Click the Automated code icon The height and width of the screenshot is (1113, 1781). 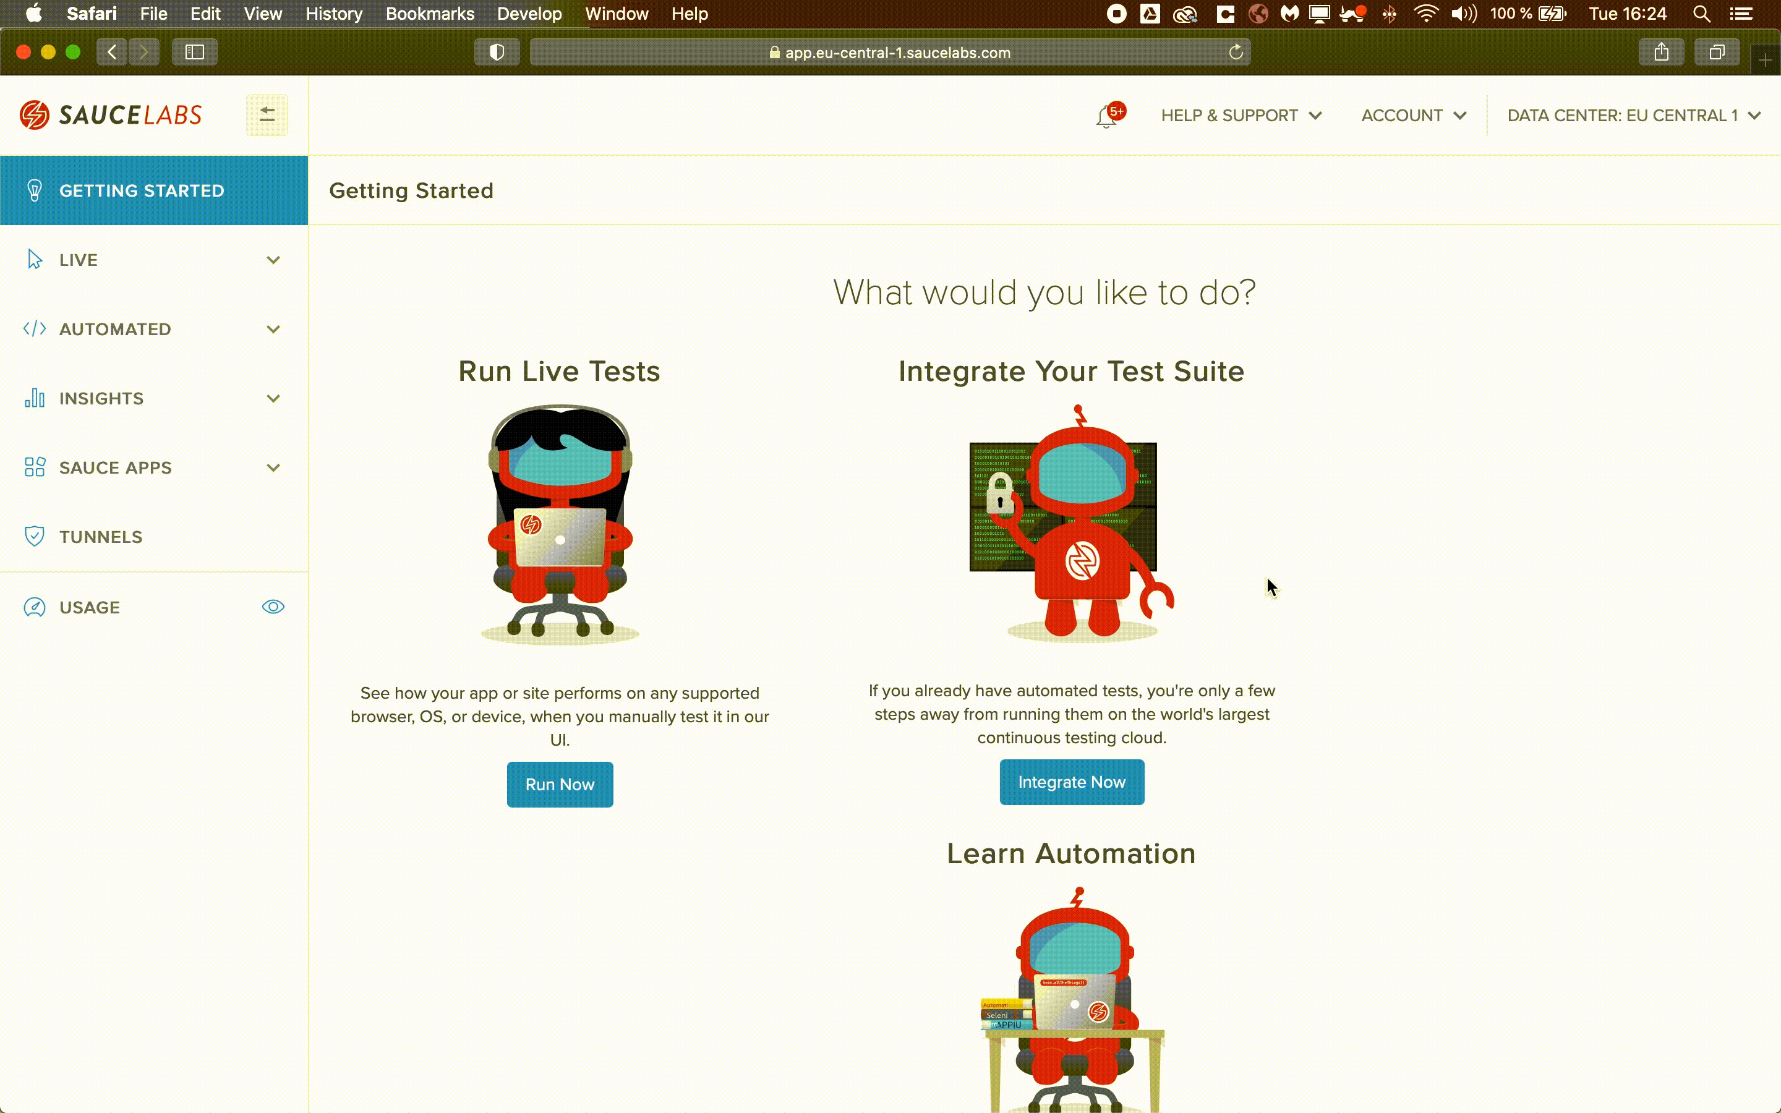pos(35,329)
